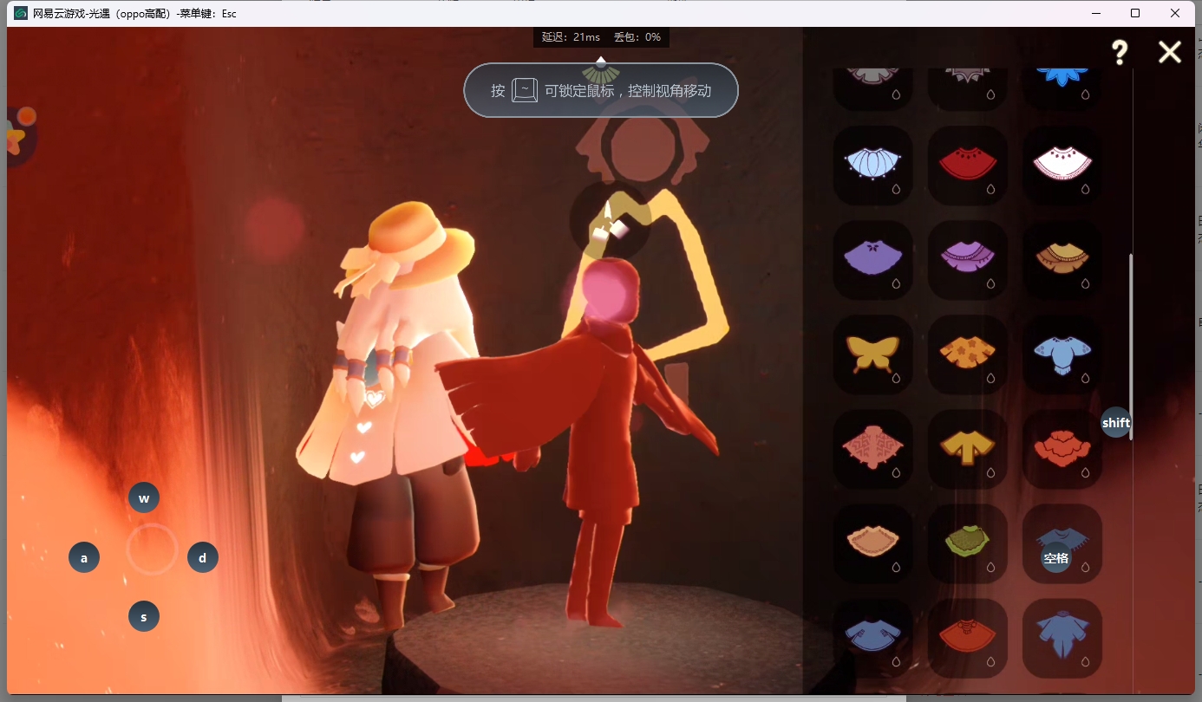Click the '延迟: 21ms' latency indicator

click(x=571, y=37)
